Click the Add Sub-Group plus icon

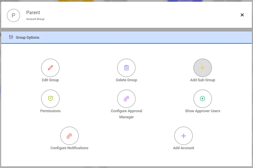tap(202, 68)
